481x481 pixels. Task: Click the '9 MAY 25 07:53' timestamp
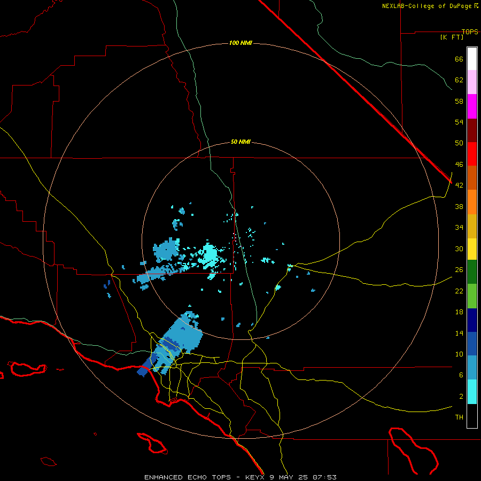pos(303,477)
